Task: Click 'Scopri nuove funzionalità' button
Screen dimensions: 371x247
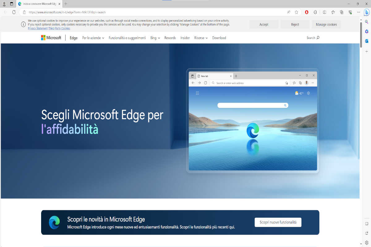Action: point(278,222)
